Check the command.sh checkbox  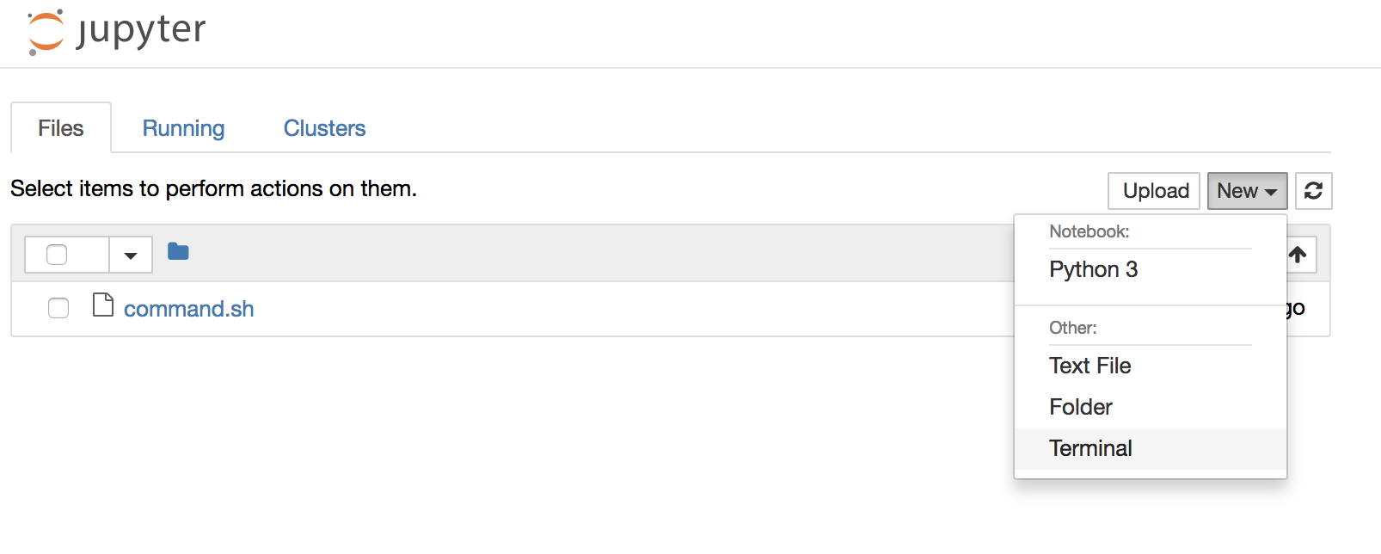coord(58,308)
